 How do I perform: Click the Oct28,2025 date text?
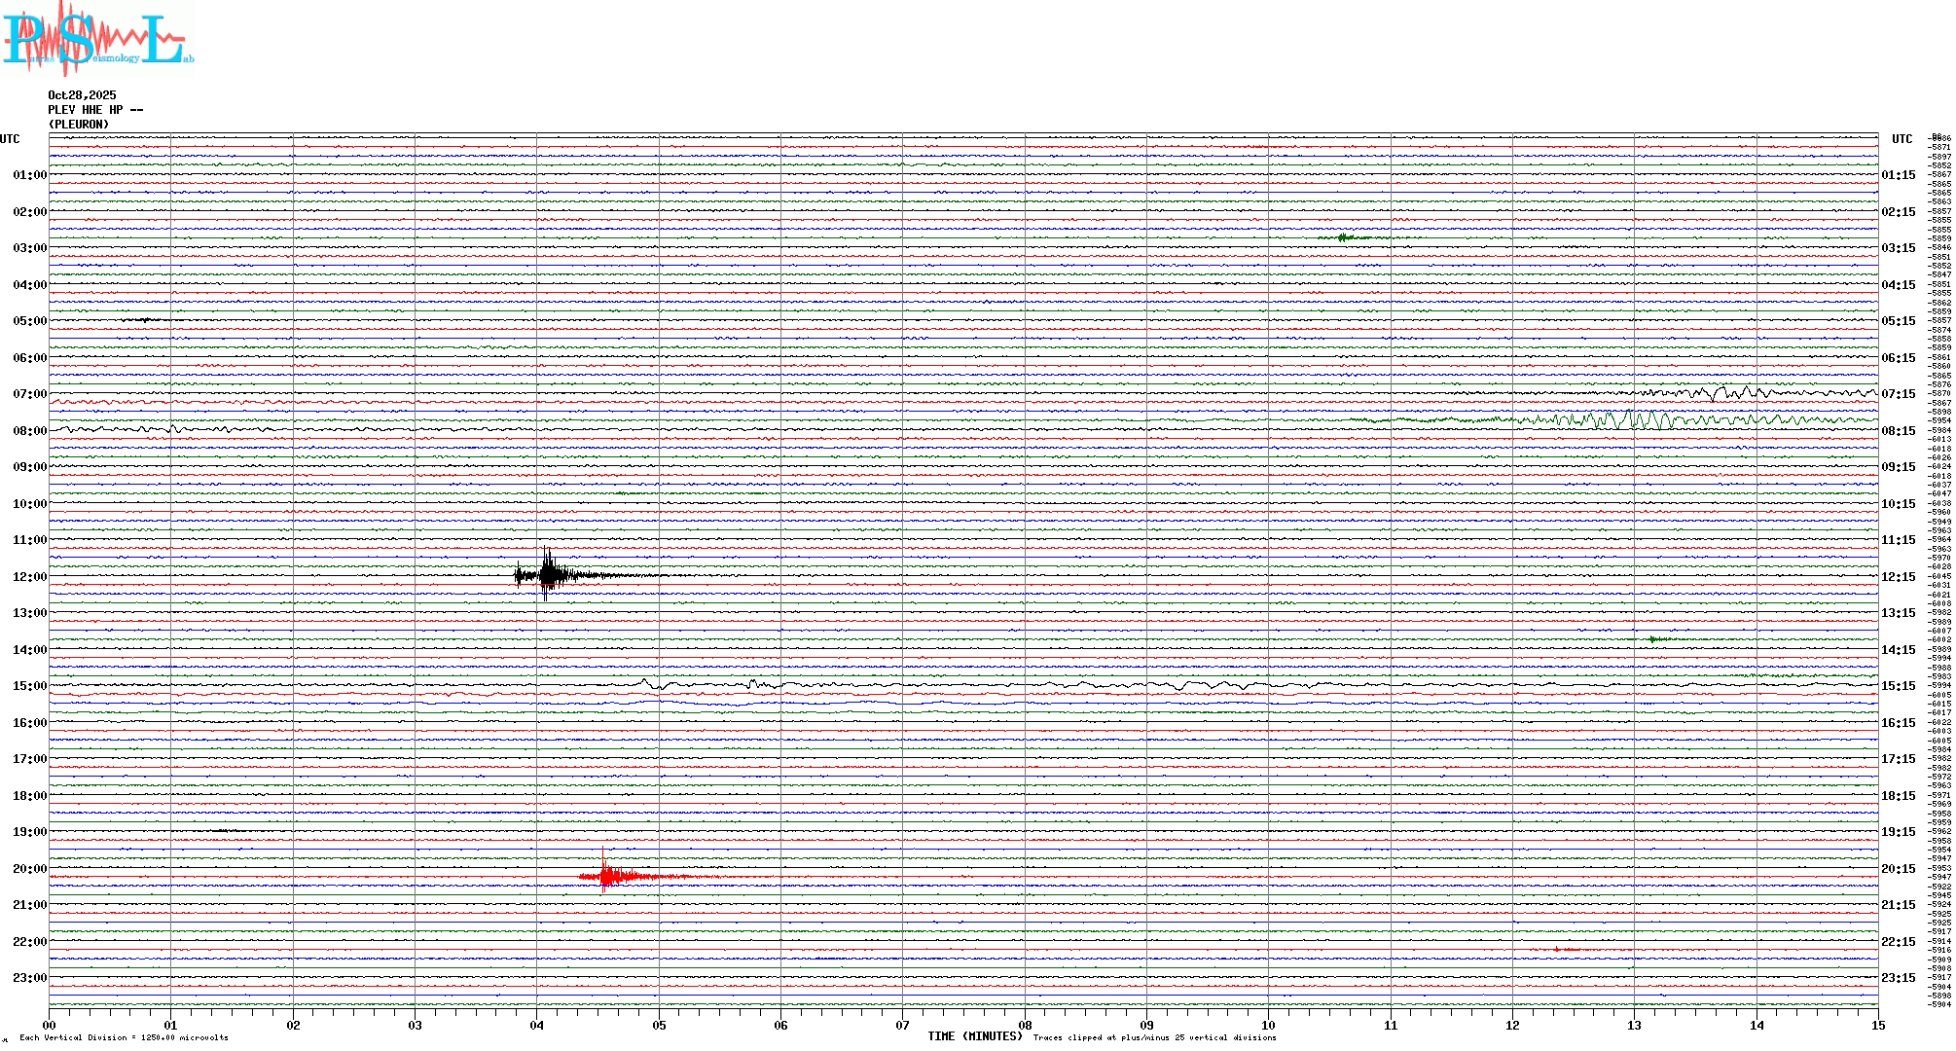[82, 95]
